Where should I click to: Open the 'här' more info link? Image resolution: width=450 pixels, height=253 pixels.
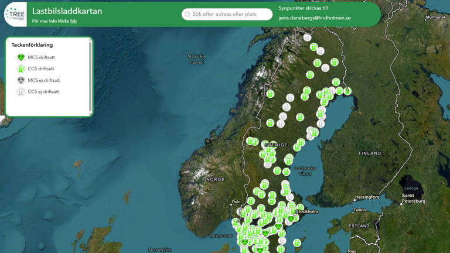[x=73, y=21]
